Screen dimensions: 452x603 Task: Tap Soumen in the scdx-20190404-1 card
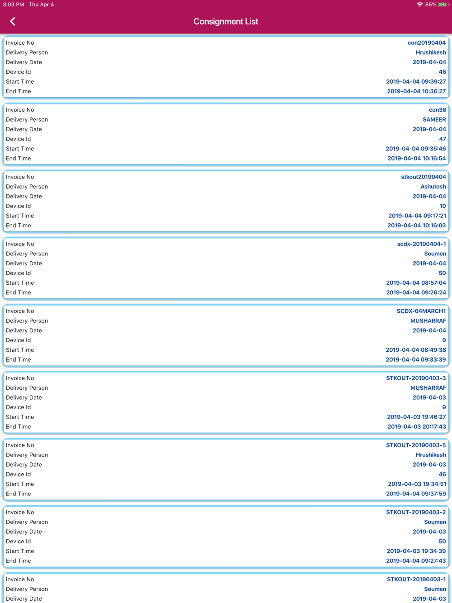coord(435,254)
